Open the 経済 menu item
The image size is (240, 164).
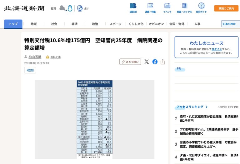(x=74, y=24)
